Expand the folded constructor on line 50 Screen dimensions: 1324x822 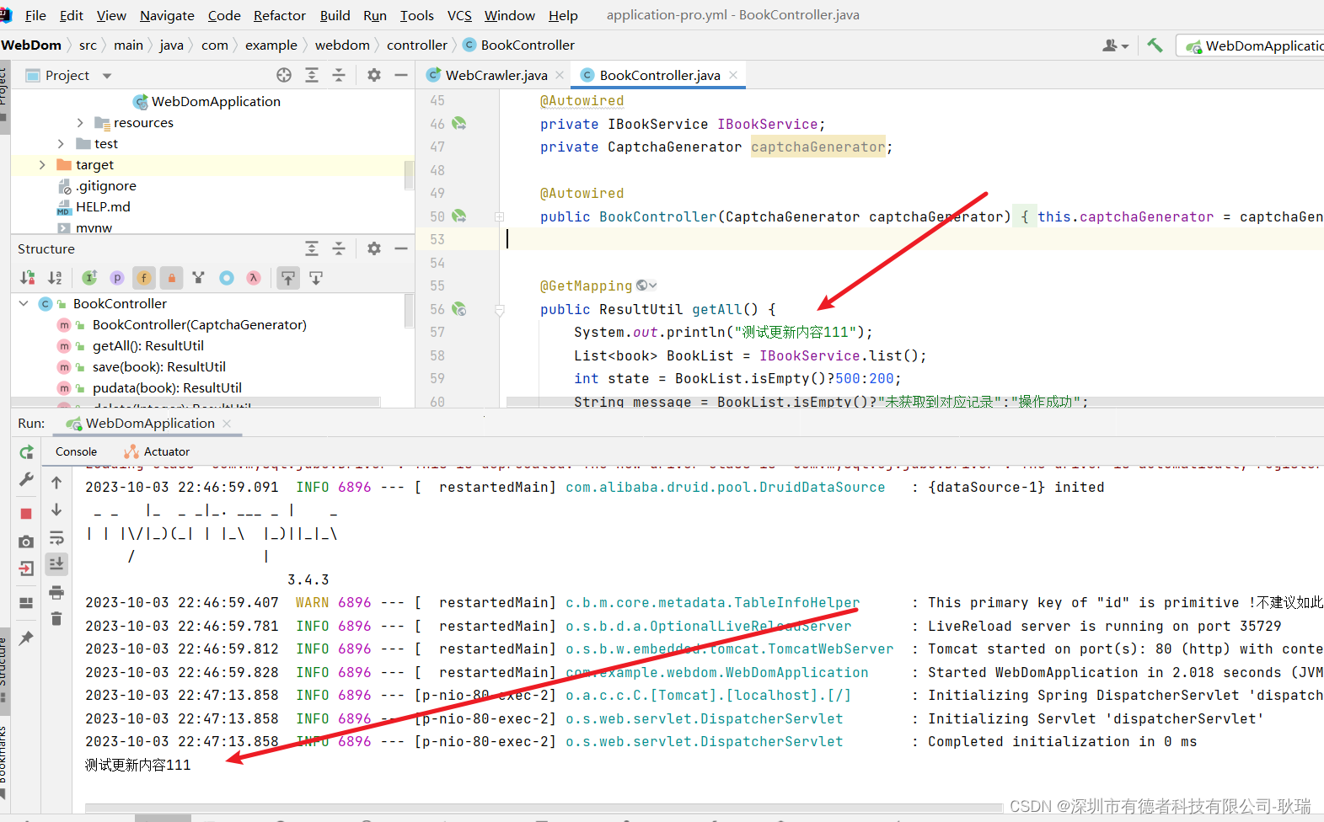pyautogui.click(x=499, y=216)
